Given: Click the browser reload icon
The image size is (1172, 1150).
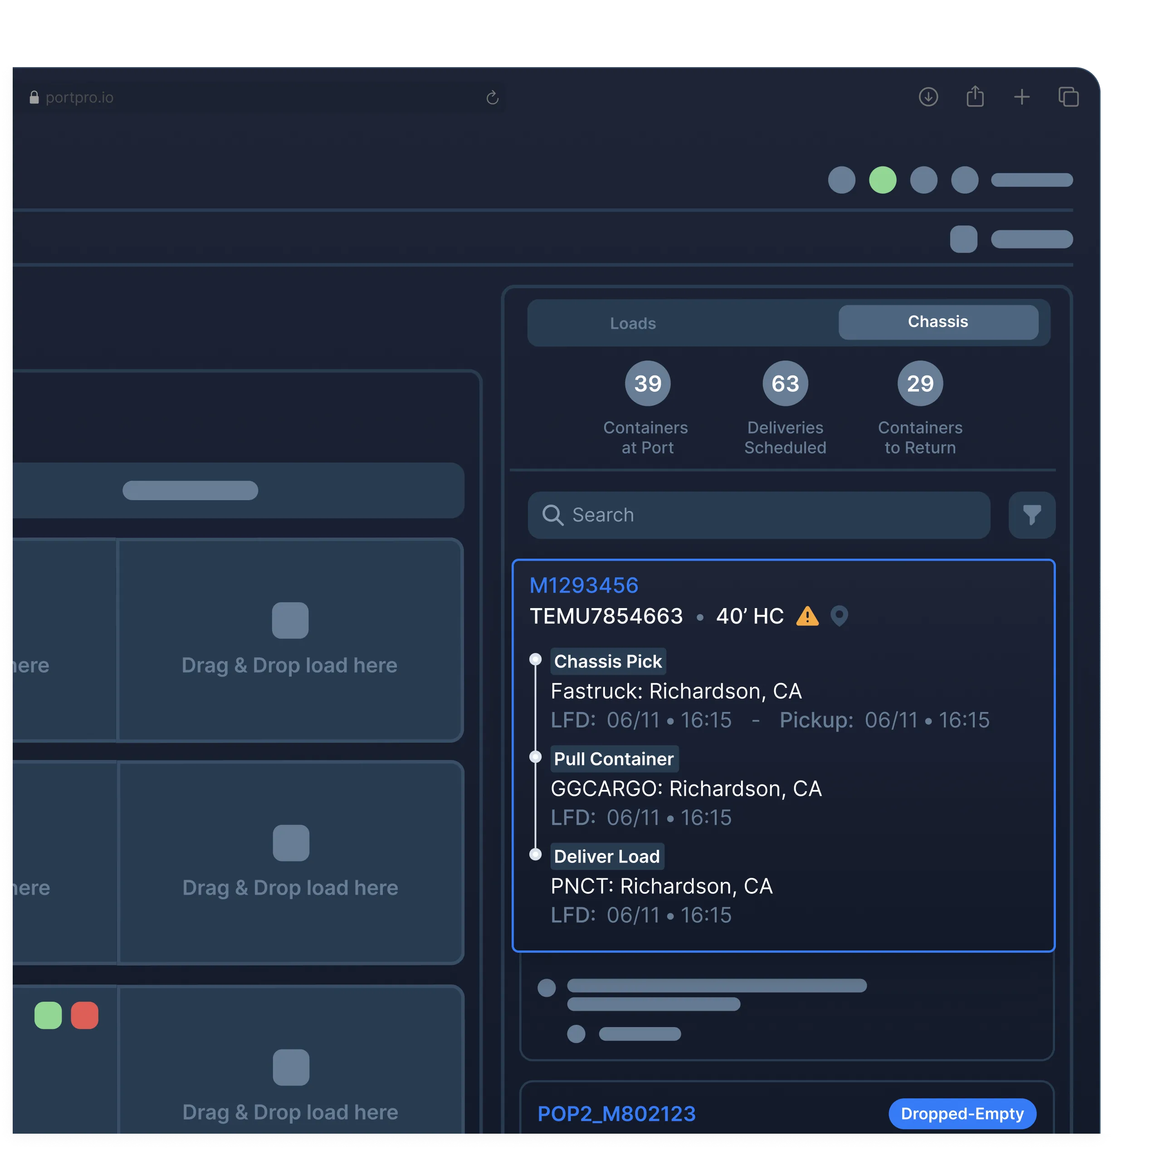Looking at the screenshot, I should tap(493, 98).
